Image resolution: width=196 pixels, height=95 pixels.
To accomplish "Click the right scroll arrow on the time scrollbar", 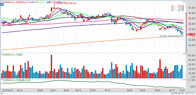I will pos(173,93).
